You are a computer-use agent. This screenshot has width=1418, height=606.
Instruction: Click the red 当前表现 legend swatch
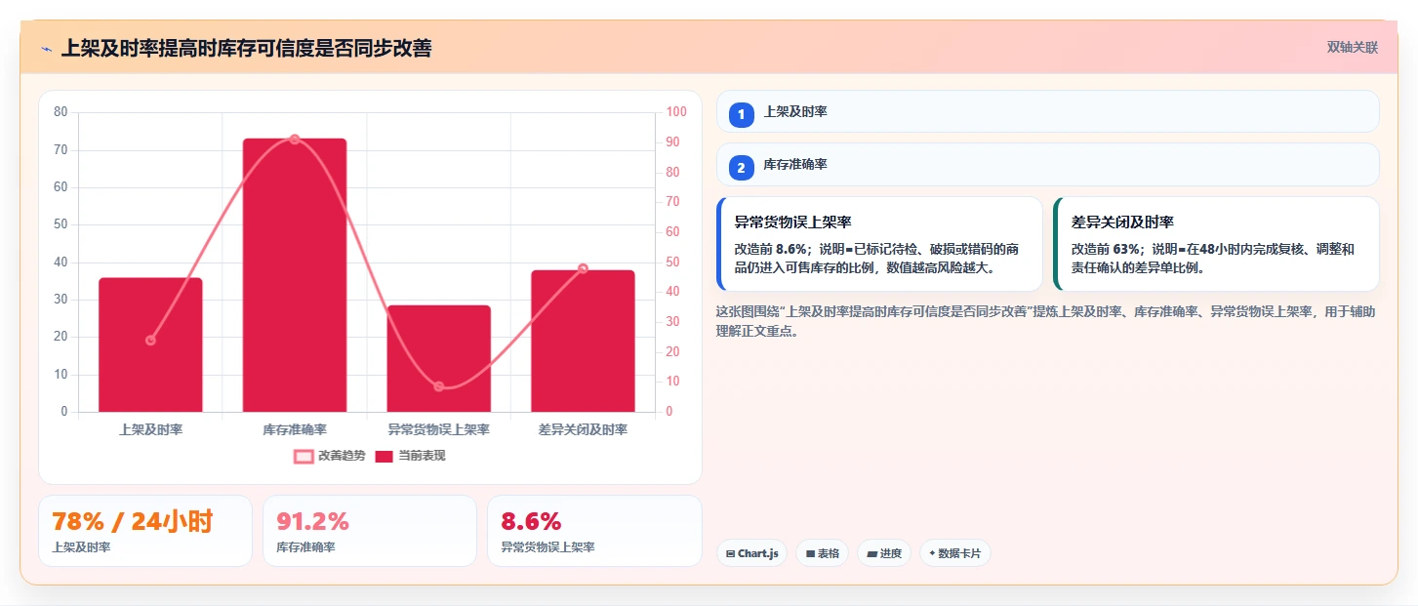(x=385, y=456)
